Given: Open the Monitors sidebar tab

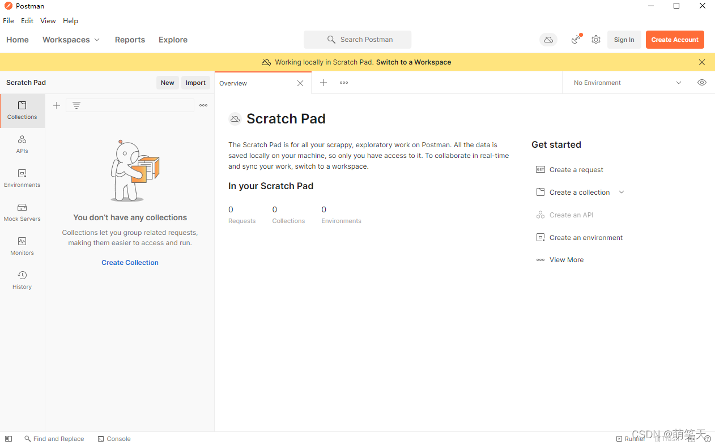Looking at the screenshot, I should 22,246.
